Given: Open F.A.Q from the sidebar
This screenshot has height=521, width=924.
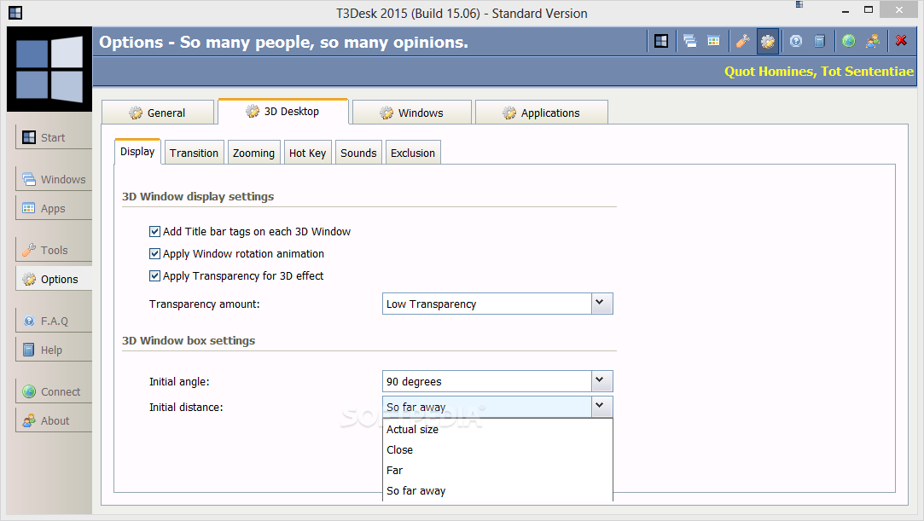Looking at the screenshot, I should pos(54,321).
